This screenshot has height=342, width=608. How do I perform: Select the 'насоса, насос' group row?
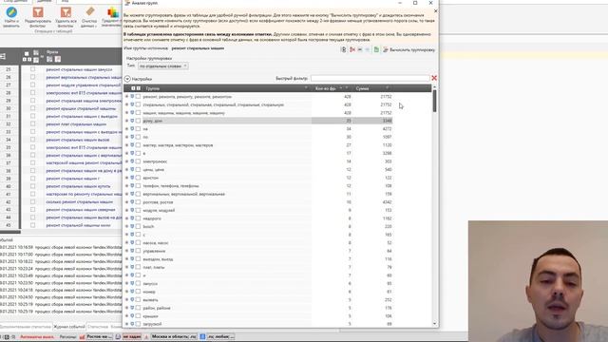[x=156, y=243]
